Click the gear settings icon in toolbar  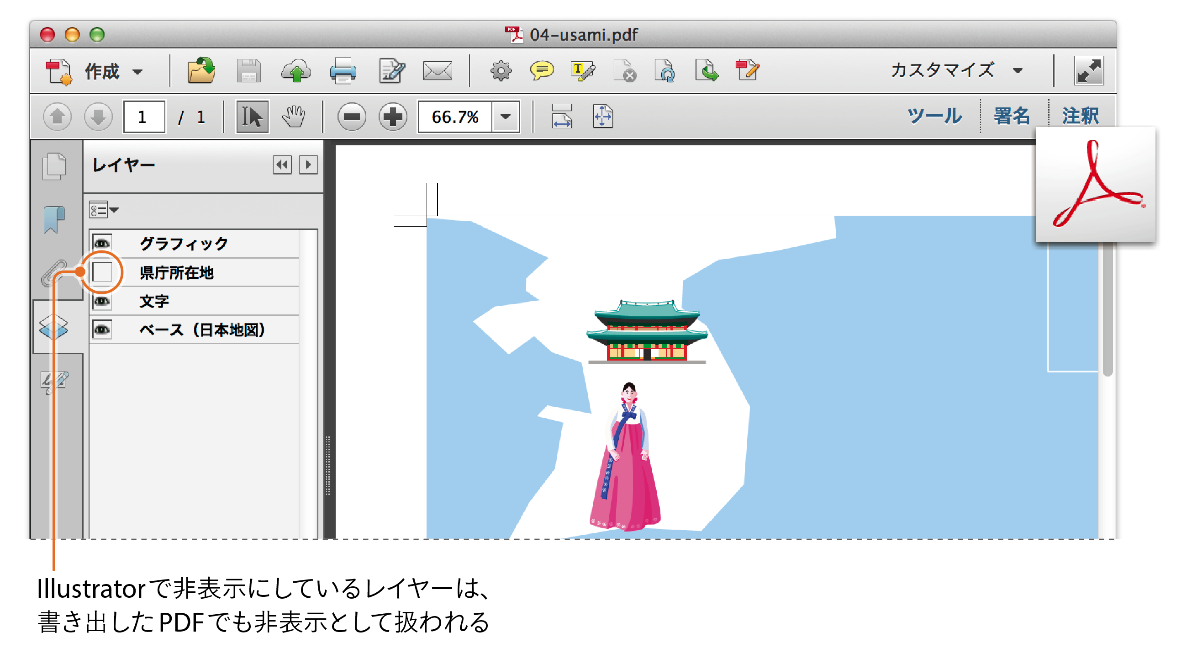501,71
